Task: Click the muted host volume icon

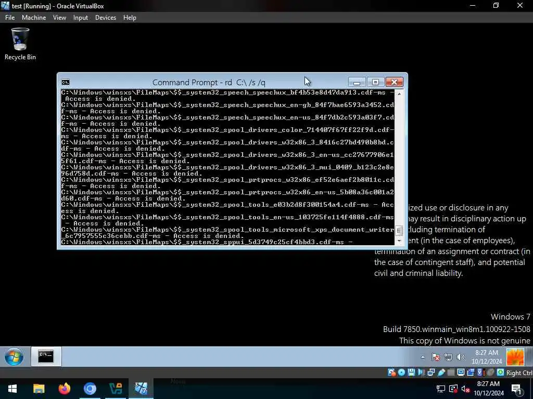Action: 466,389
